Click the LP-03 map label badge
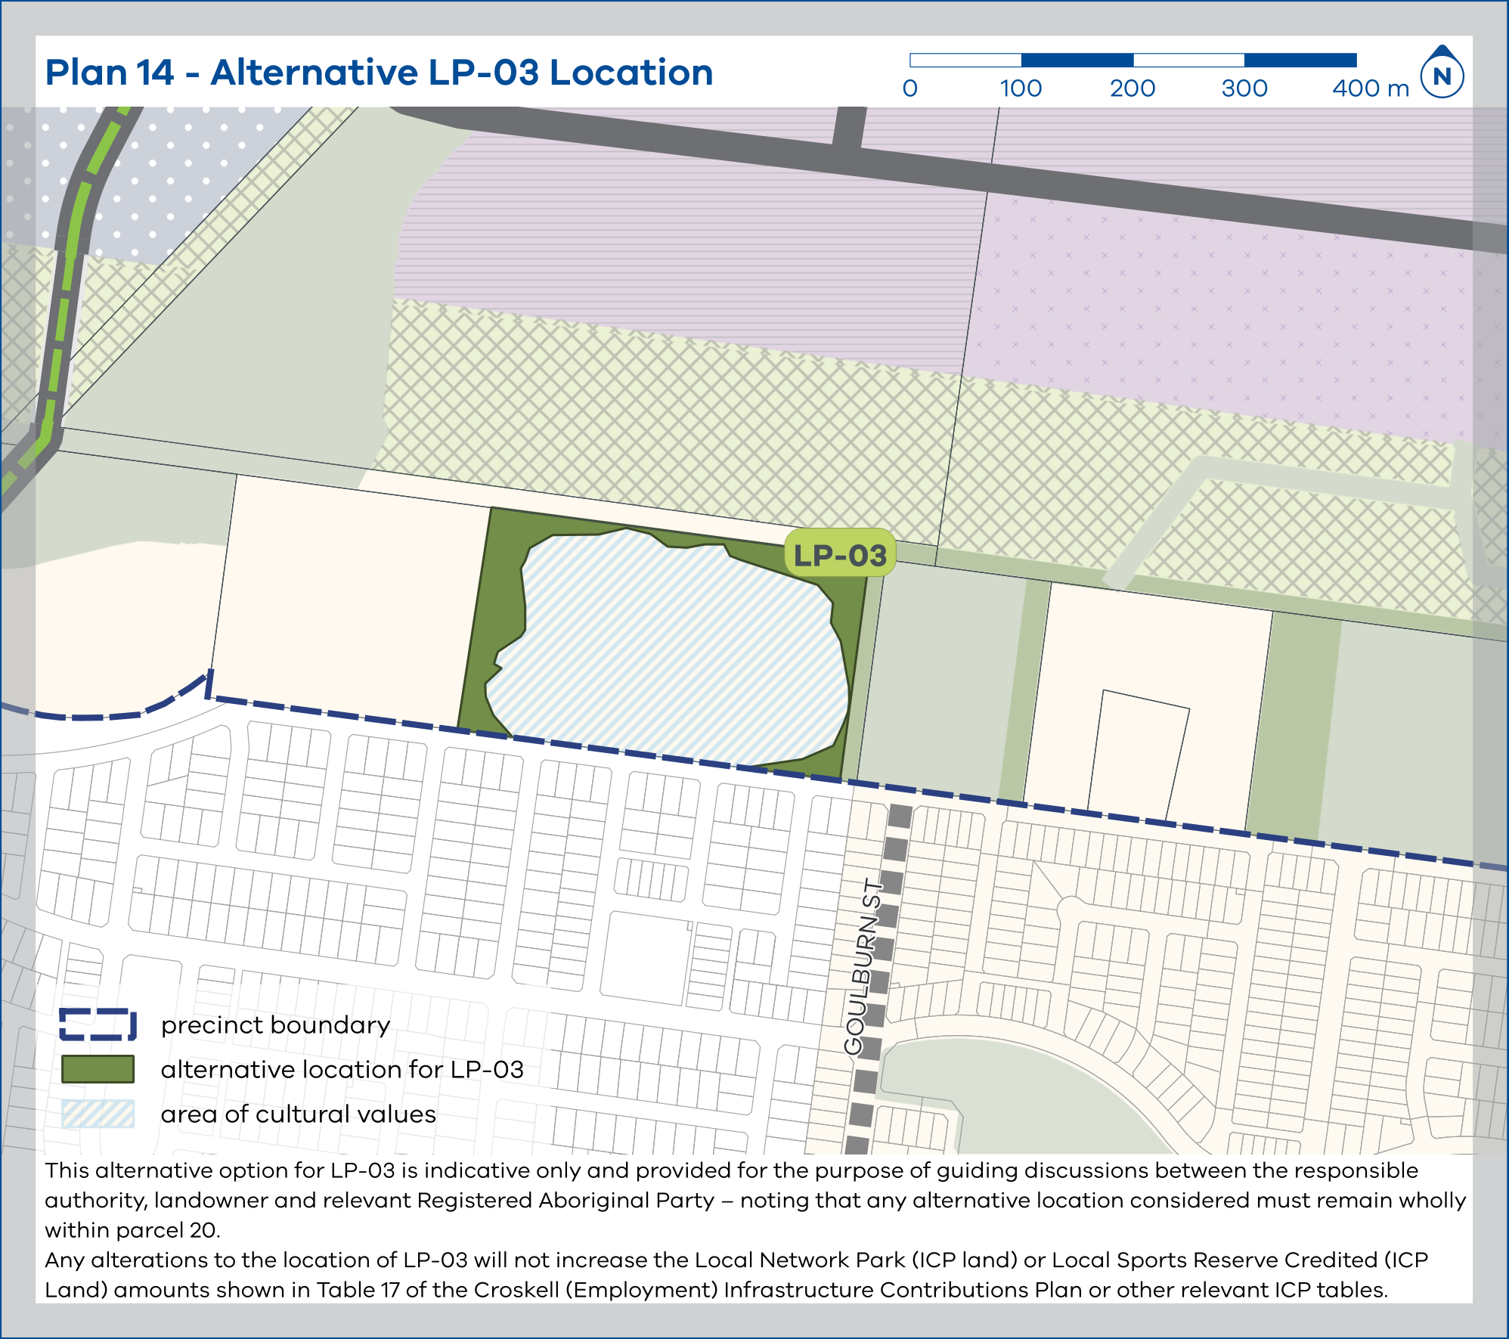The image size is (1509, 1339). coord(840,555)
